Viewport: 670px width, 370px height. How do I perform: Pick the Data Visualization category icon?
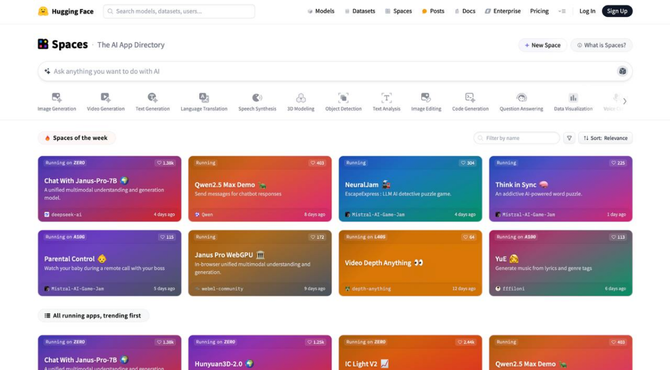573,98
